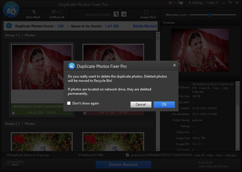
Task: Click the '72 x 72' Image DPI value
Action: pyautogui.click(x=197, y=144)
